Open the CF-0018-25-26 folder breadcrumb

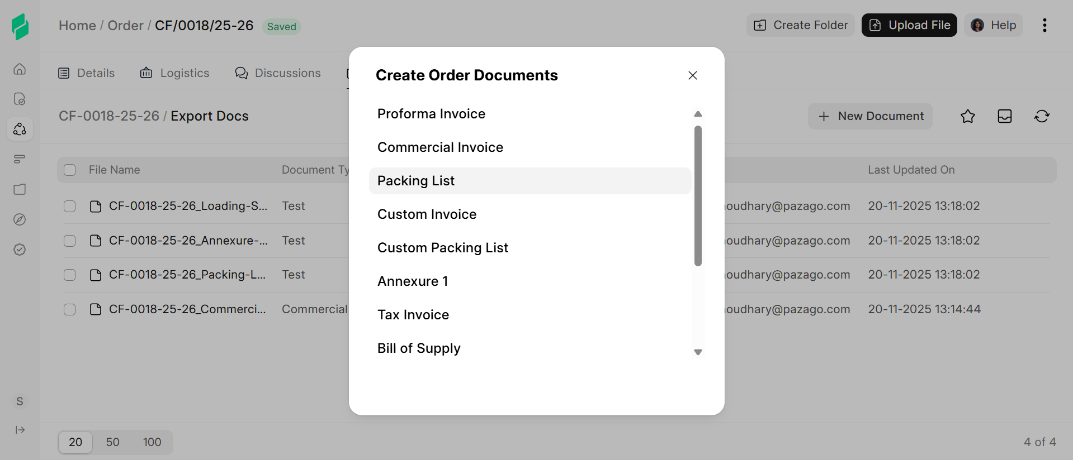(109, 116)
